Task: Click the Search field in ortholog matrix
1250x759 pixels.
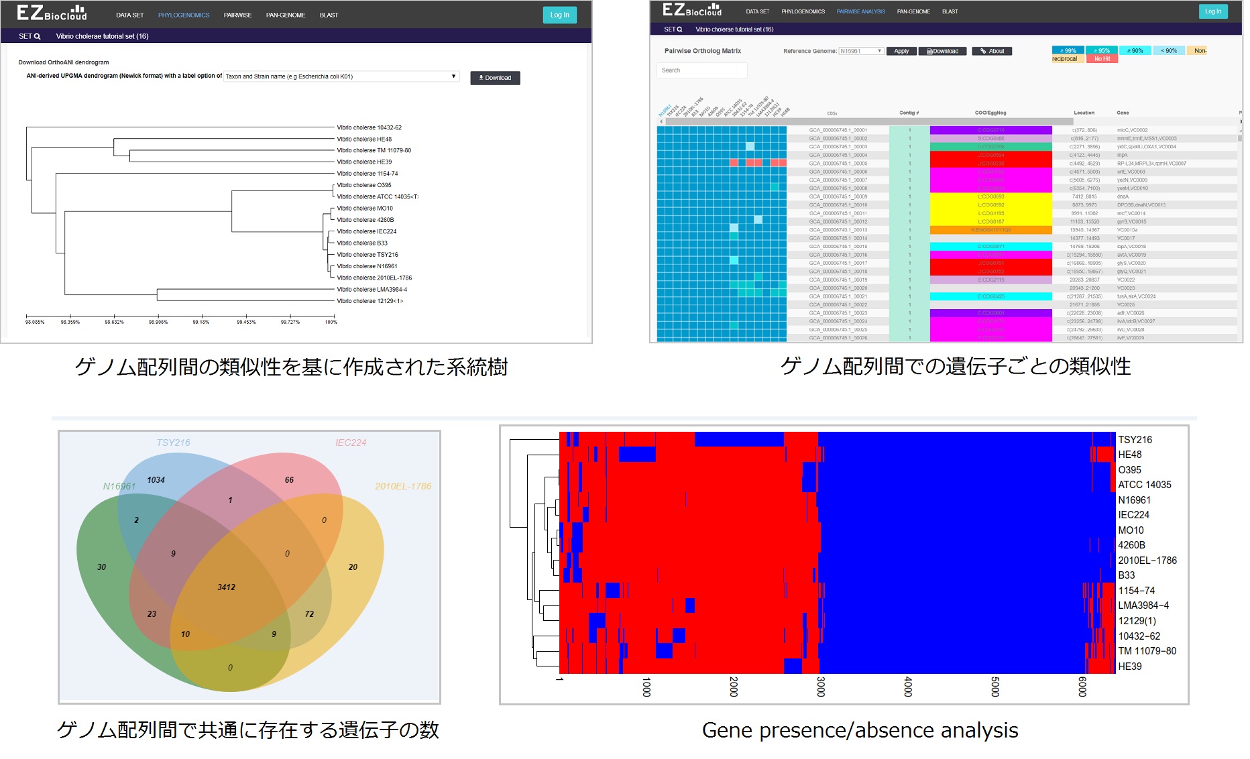Action: tap(701, 70)
